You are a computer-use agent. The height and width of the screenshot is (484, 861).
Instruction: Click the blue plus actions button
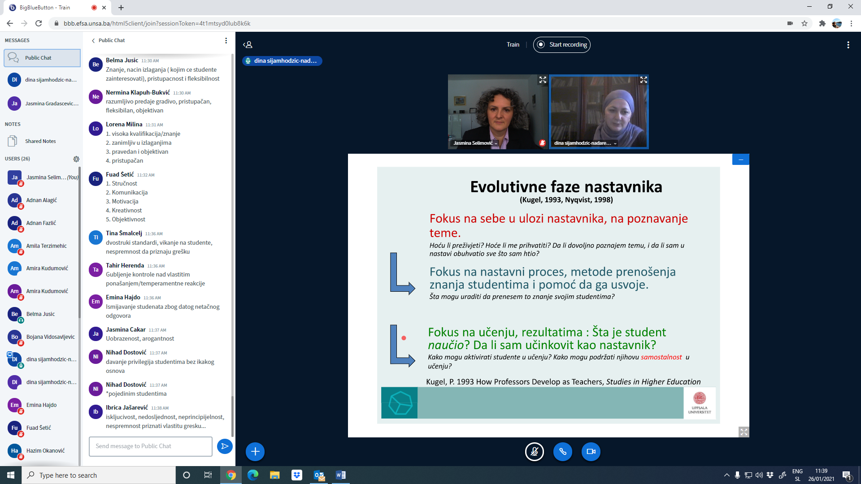(255, 452)
